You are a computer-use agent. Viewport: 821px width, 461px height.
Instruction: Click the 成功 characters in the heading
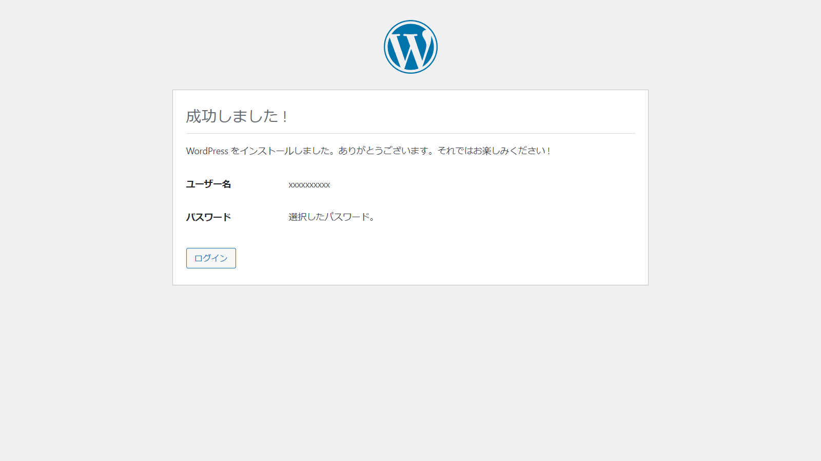coord(201,116)
